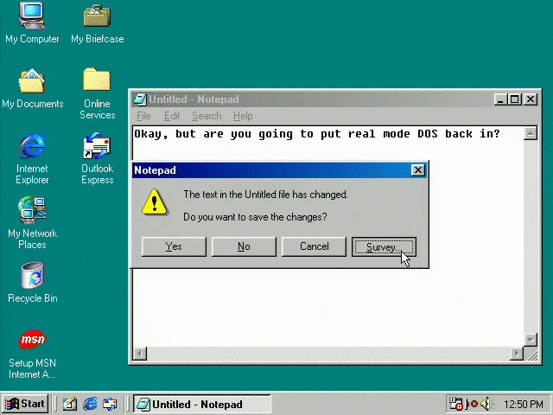Click the horizontal scrollbar left arrow

tap(140, 354)
